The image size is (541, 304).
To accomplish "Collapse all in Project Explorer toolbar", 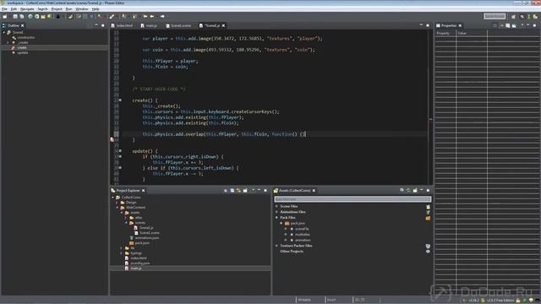I will tap(232, 191).
